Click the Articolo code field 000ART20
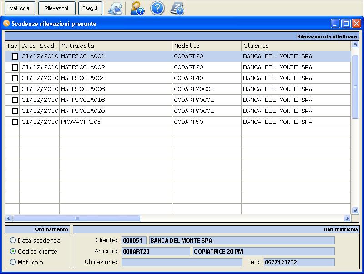This screenshot has height=274, width=364. (156, 251)
